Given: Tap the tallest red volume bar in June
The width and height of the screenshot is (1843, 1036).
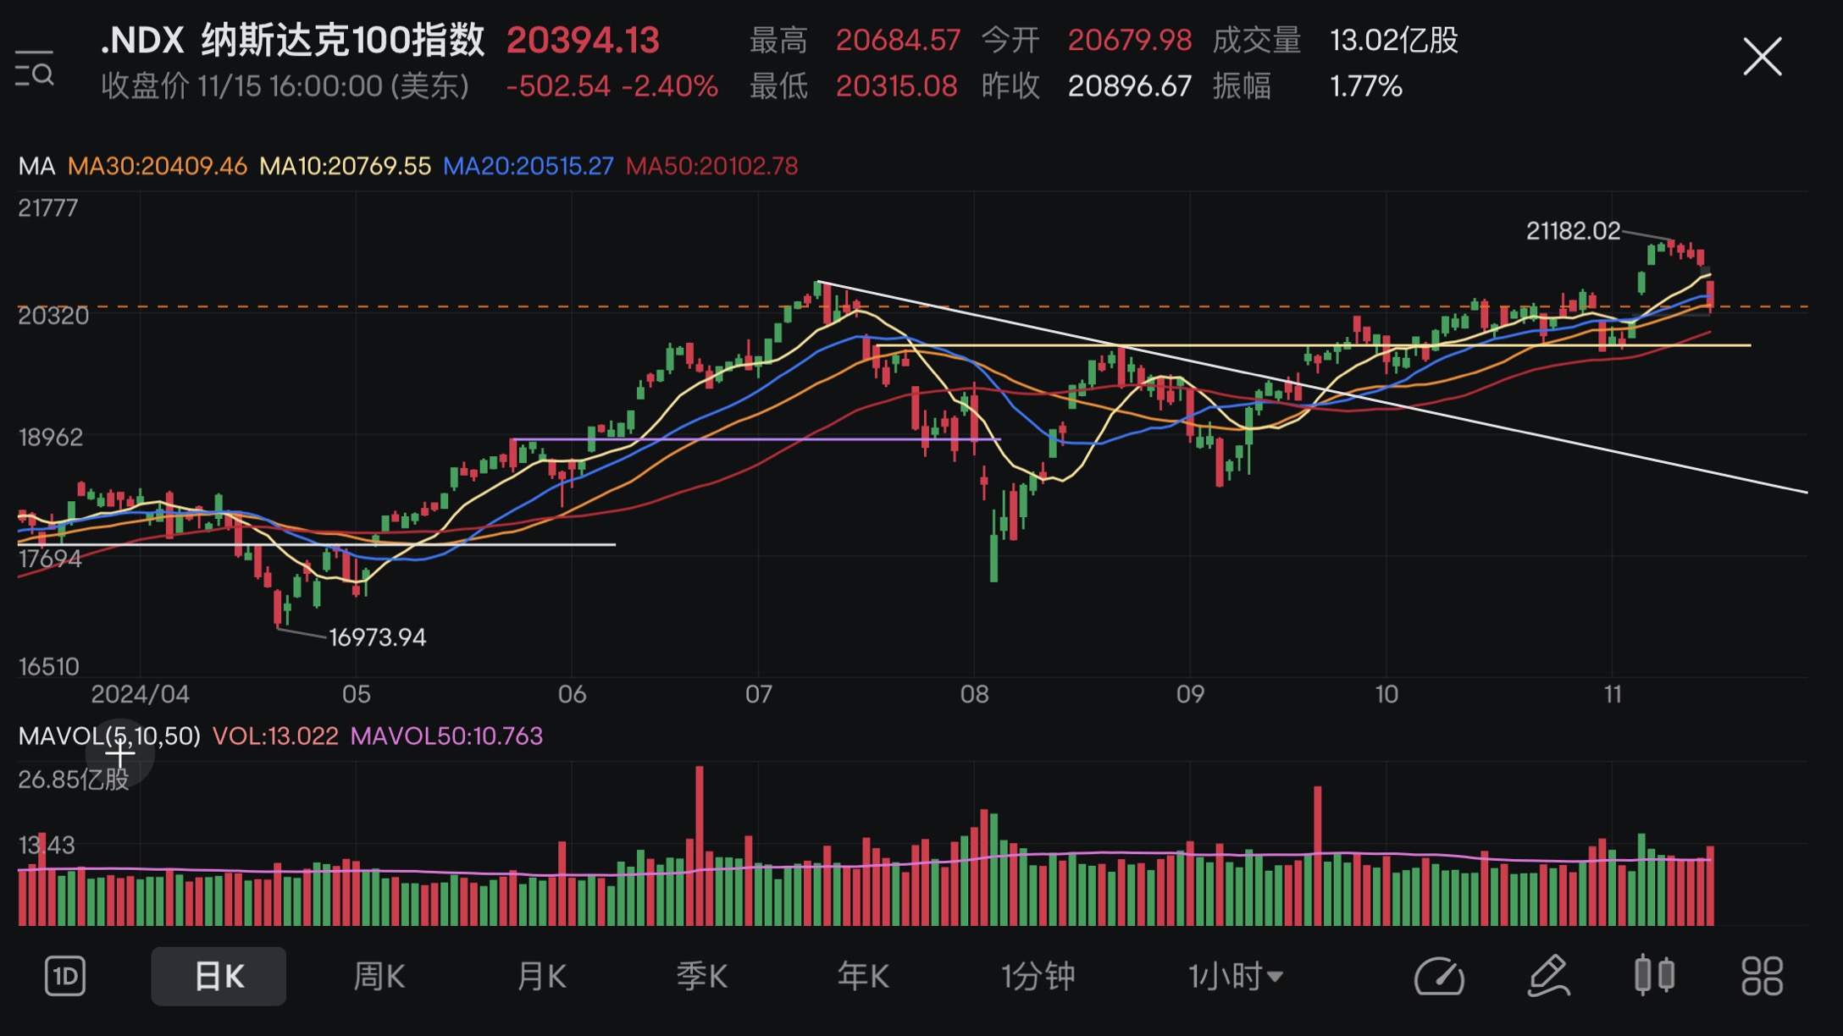Looking at the screenshot, I should point(700,845).
